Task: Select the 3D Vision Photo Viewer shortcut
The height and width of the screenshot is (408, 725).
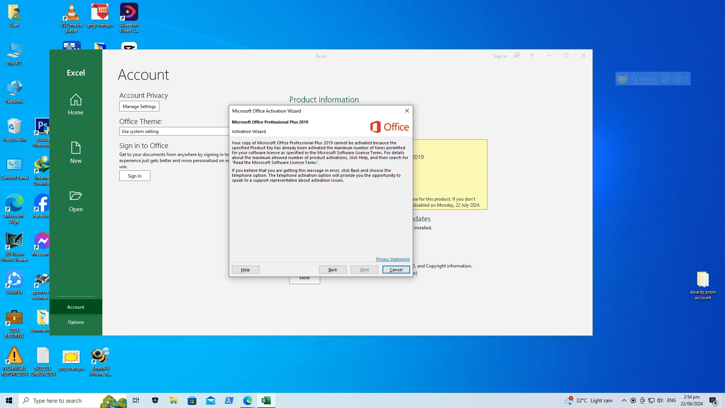Action: [14, 247]
